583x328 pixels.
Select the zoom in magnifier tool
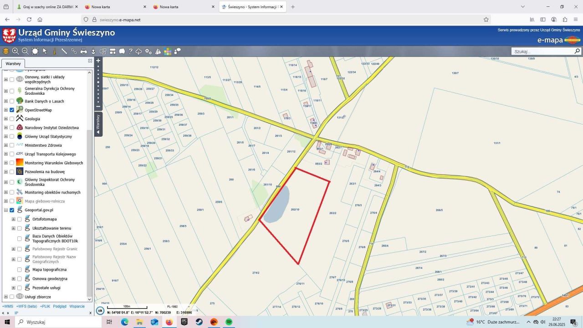[15, 51]
